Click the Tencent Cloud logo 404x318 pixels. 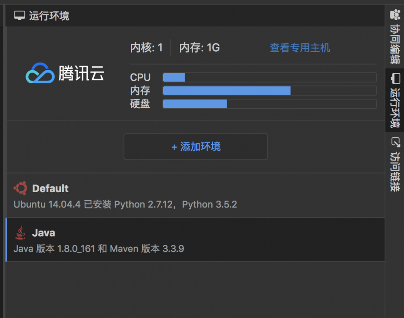[x=65, y=73]
